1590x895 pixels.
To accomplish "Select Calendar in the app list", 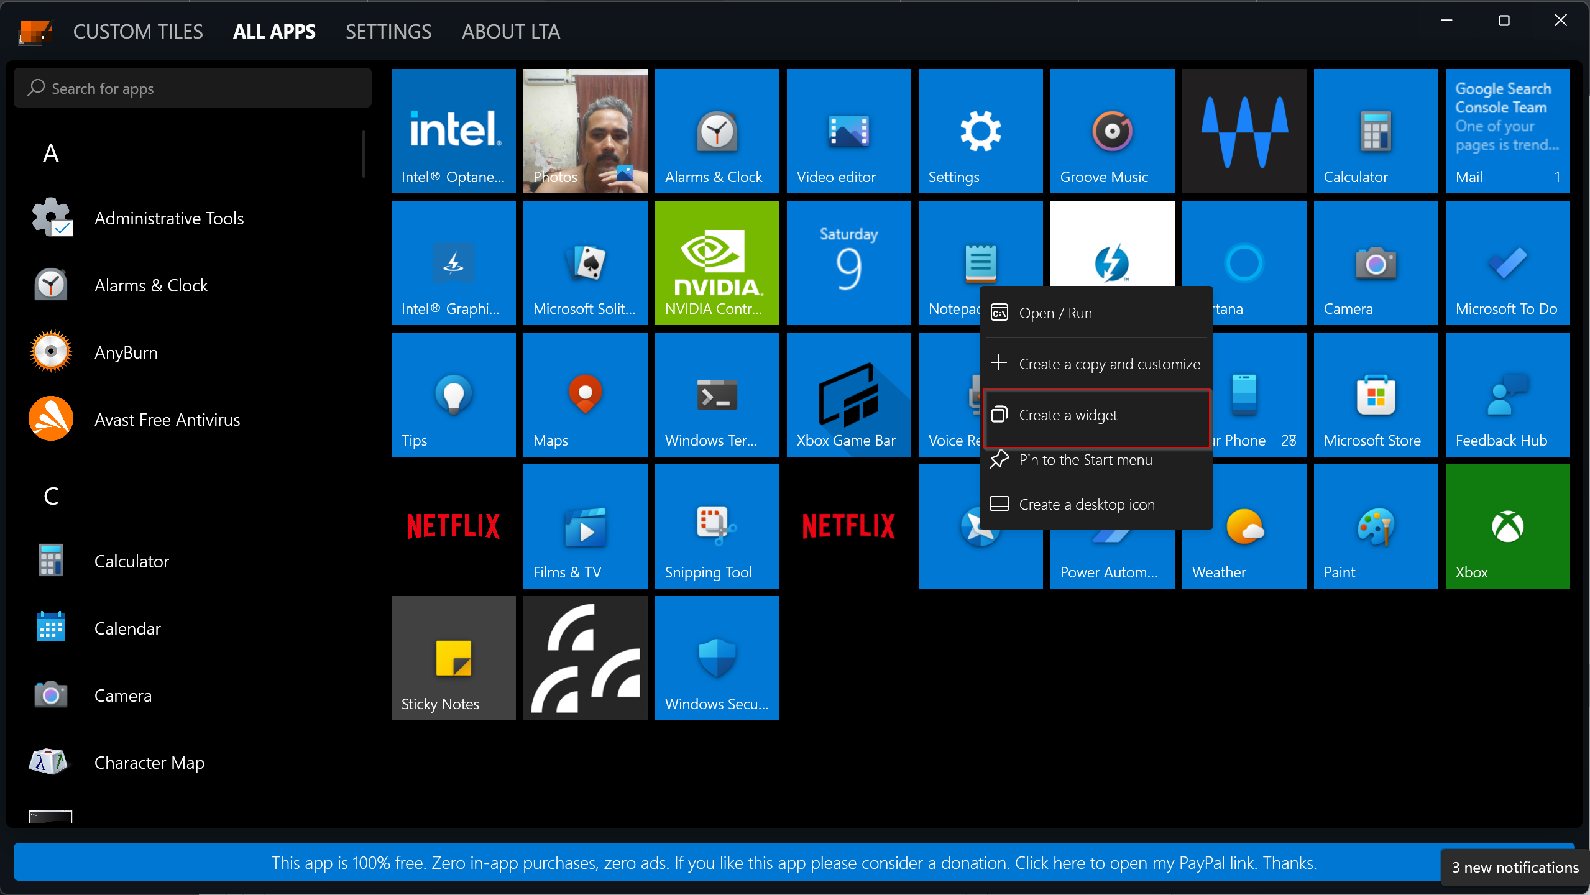I will [193, 628].
